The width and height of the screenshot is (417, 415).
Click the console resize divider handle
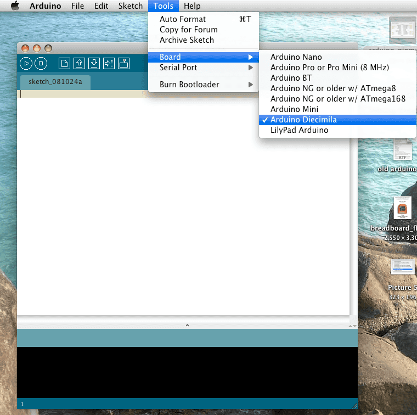187,326
